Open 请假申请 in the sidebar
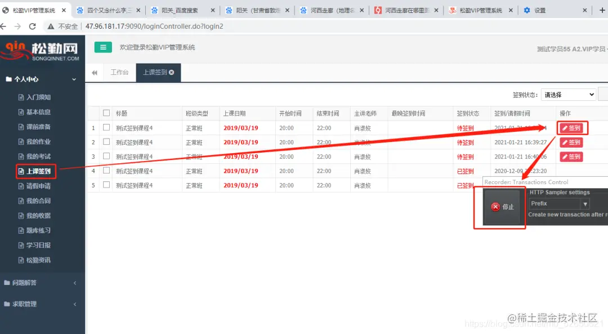The image size is (608, 334). point(35,186)
